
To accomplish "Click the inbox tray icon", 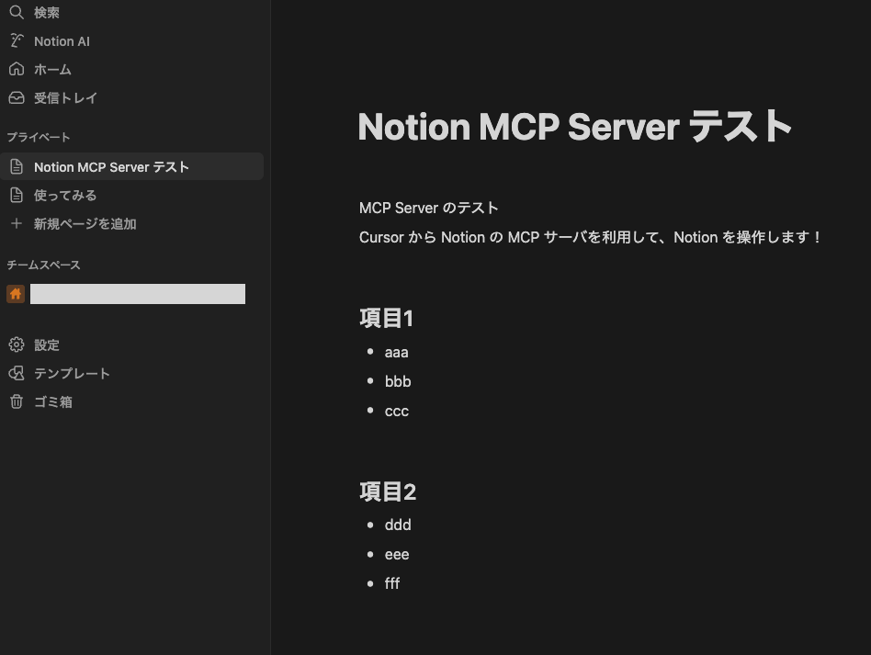I will pyautogui.click(x=17, y=97).
